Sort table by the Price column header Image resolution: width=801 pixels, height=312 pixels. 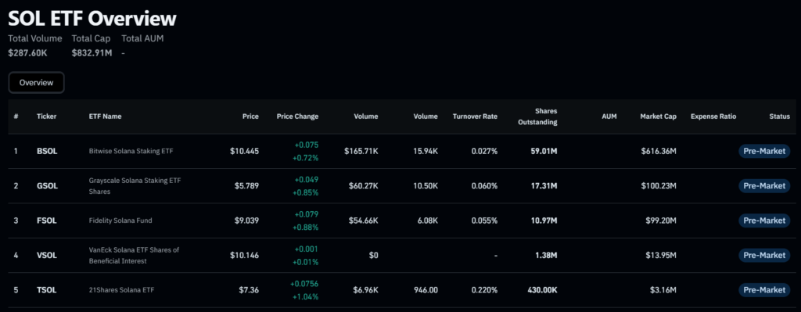click(250, 117)
